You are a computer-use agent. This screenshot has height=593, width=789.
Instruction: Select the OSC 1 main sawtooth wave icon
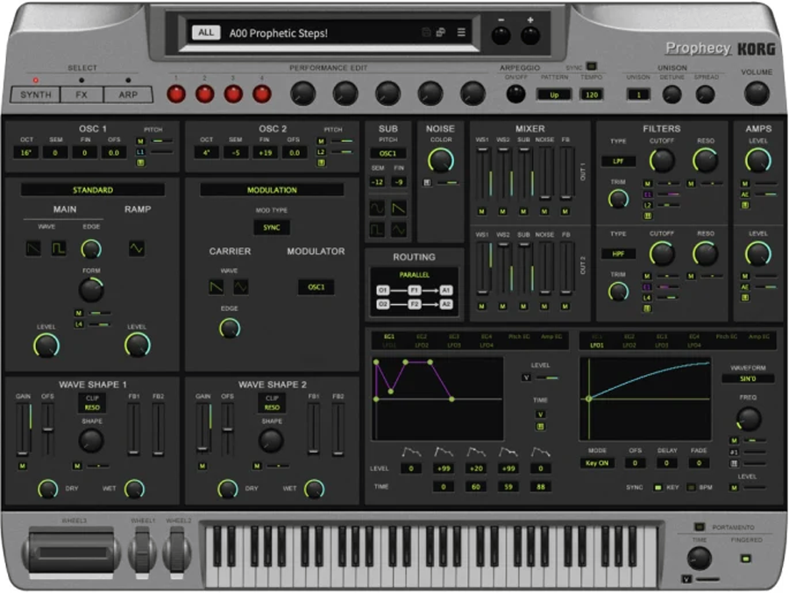(33, 248)
